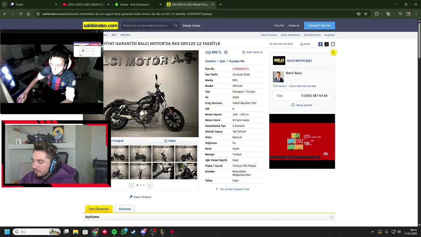Go back to previous page
The width and height of the screenshot is (421, 237).
[x=5, y=14]
